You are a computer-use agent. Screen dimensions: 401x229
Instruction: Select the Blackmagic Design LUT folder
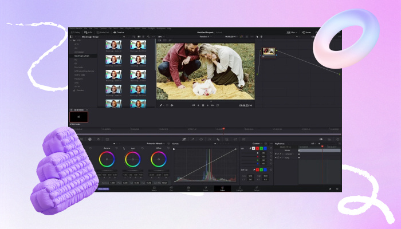click(83, 56)
